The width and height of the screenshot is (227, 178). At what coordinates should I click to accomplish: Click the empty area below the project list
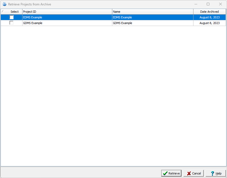pyautogui.click(x=113, y=95)
